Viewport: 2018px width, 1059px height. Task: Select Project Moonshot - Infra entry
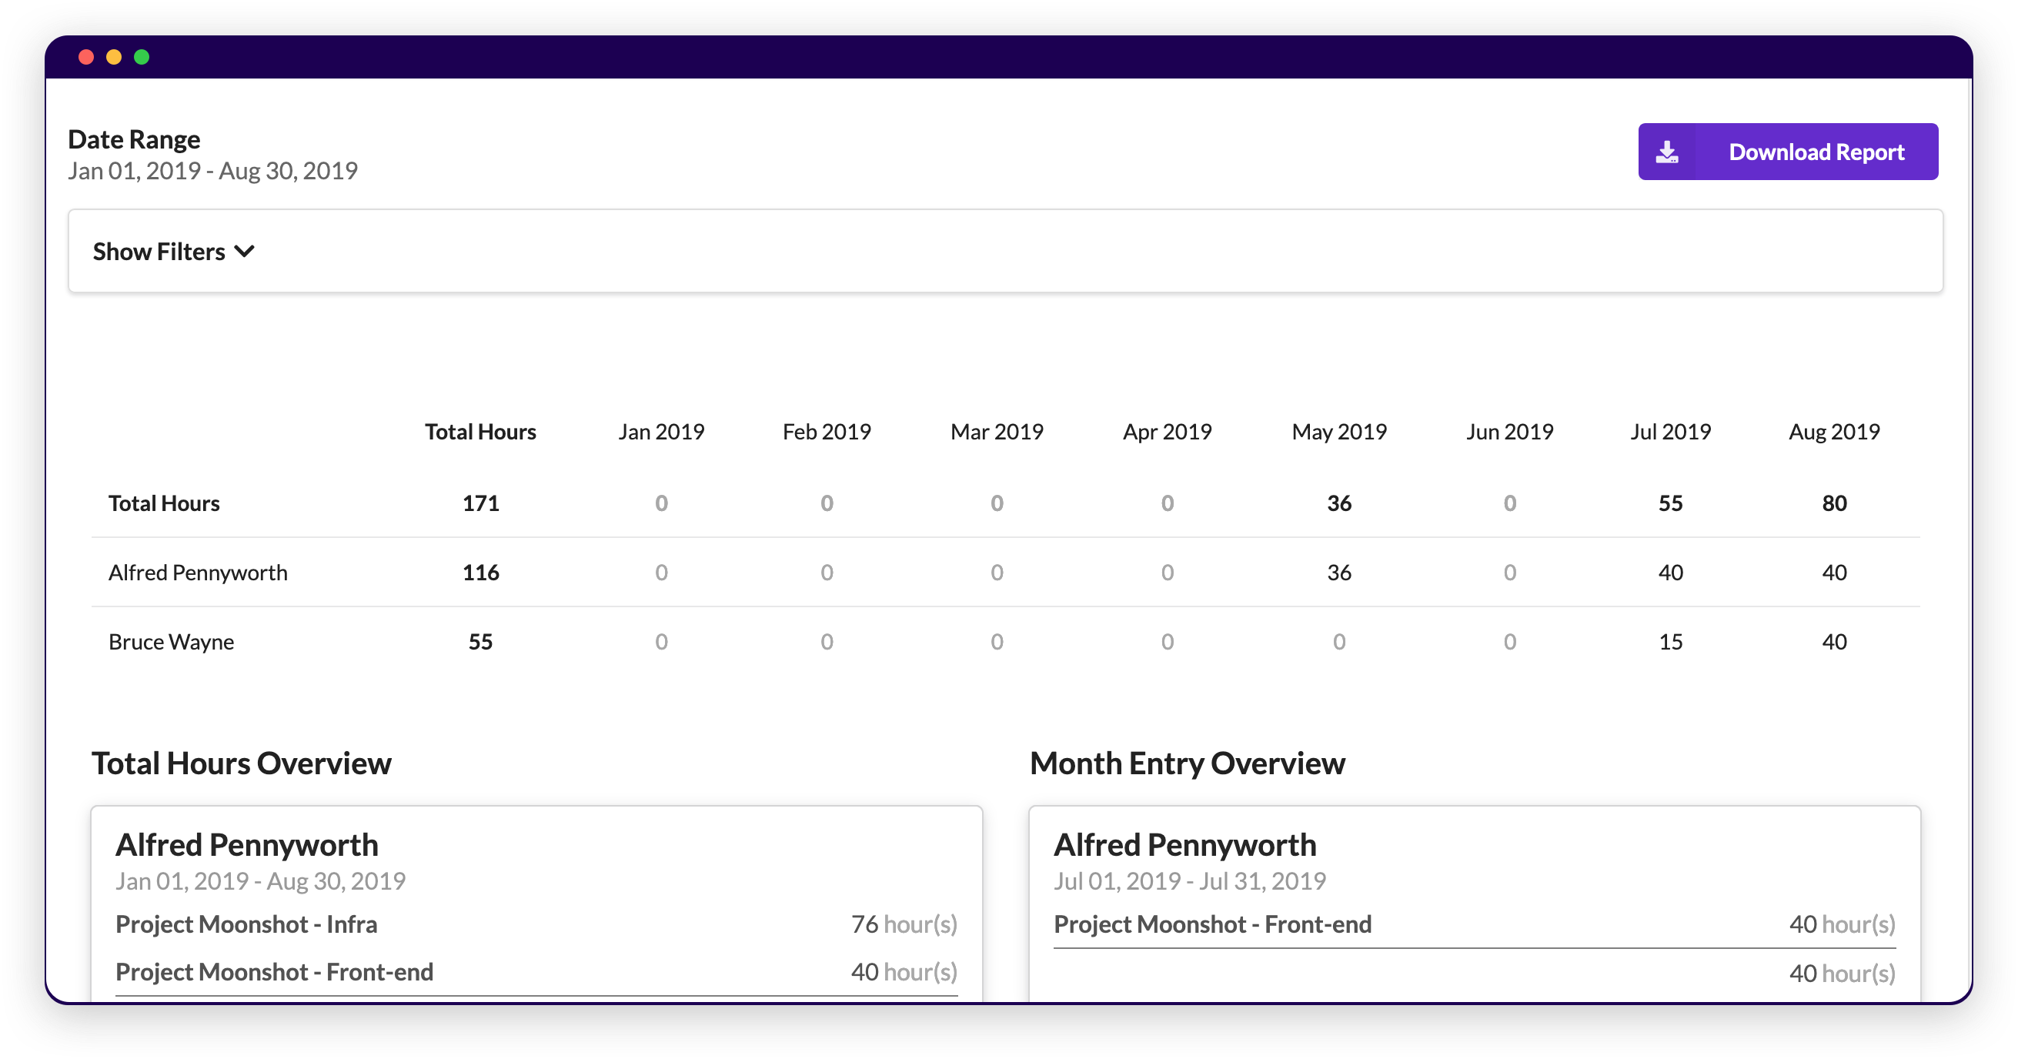[x=246, y=924]
